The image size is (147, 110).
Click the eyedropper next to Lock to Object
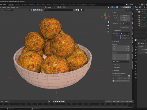(x=129, y=33)
